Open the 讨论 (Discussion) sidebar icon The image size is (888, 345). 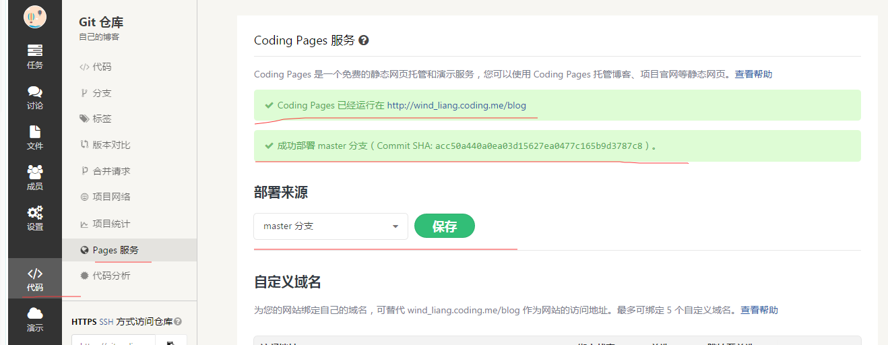34,97
